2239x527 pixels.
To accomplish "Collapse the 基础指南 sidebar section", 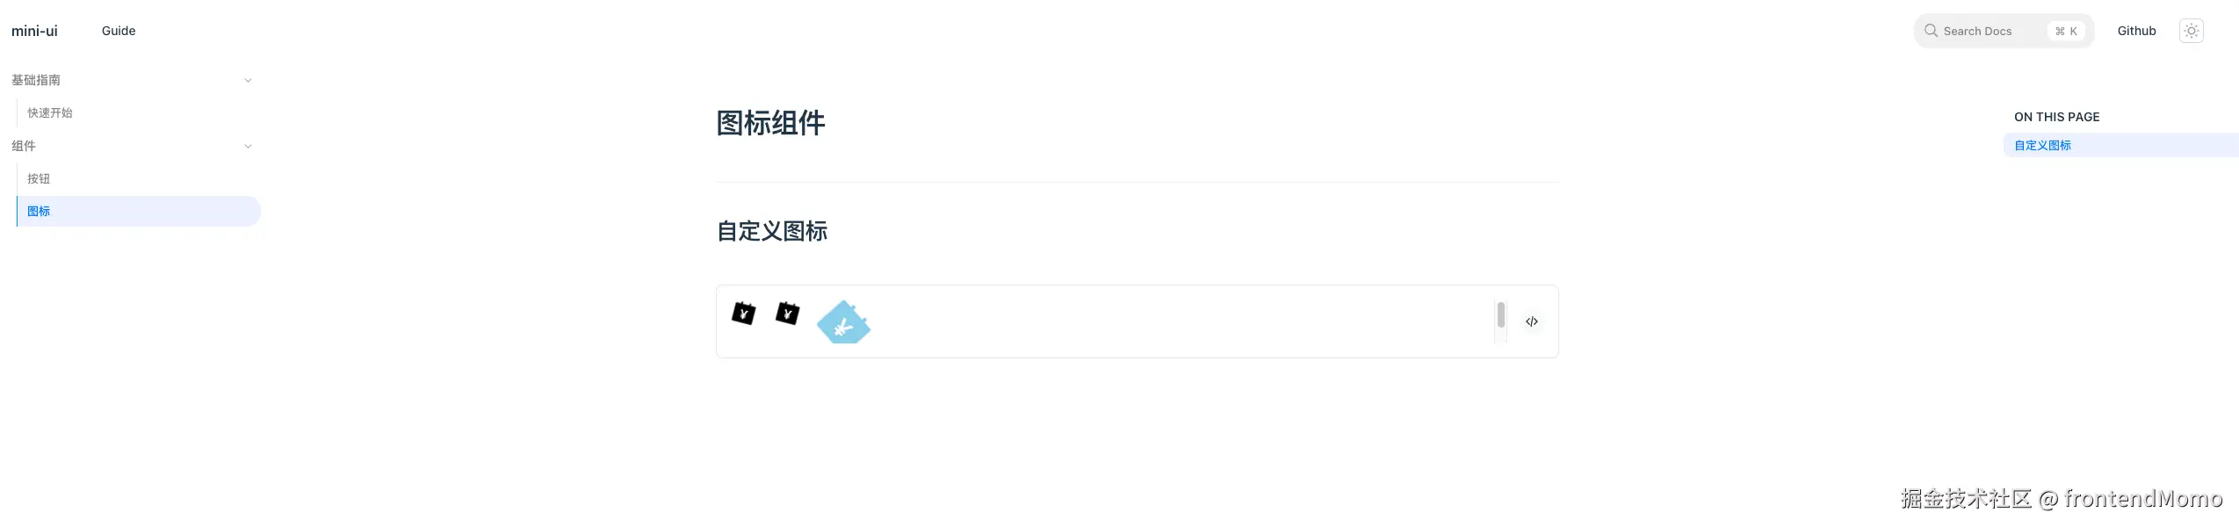I will [x=248, y=80].
